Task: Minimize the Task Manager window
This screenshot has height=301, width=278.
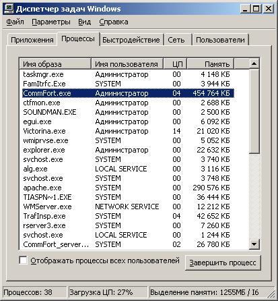Action: coord(246,9)
